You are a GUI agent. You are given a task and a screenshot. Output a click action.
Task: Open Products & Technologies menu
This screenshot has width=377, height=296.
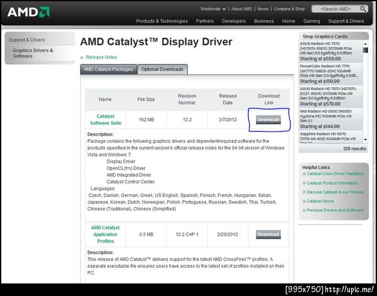[162, 21]
